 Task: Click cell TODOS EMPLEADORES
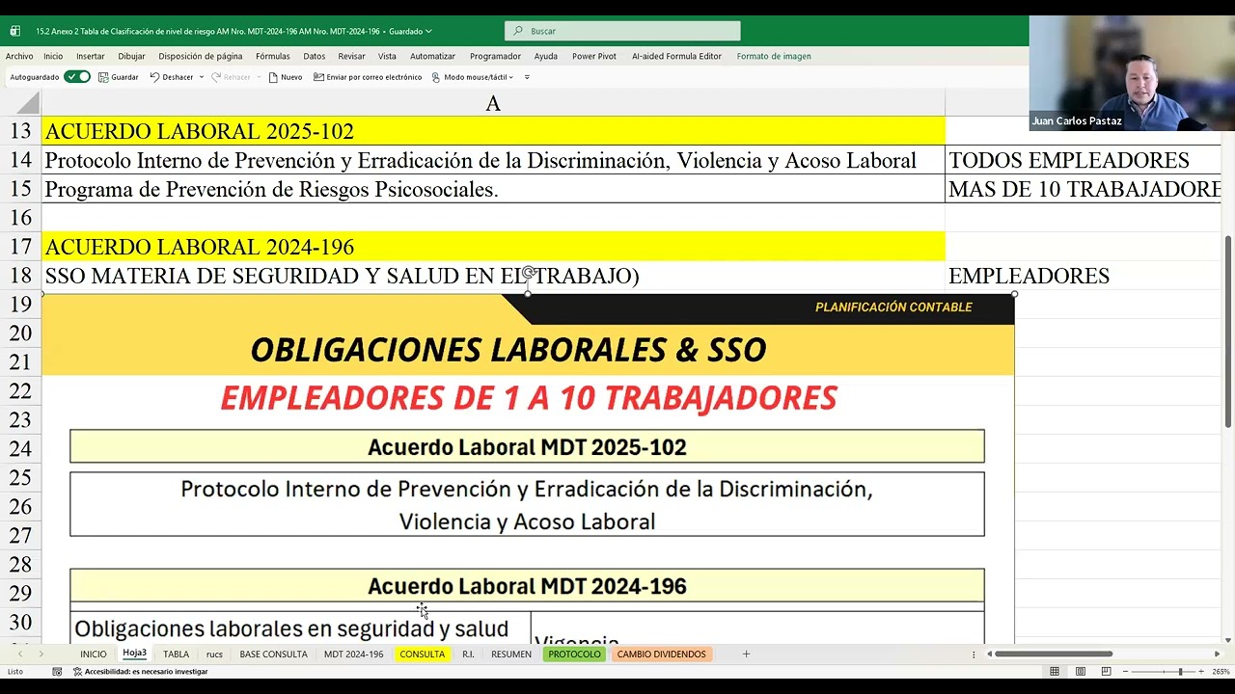pyautogui.click(x=1083, y=160)
